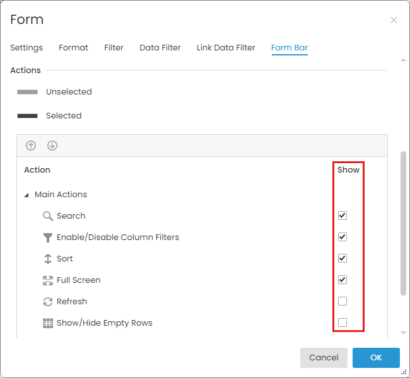
Task: Click the Cancel button
Action: pos(324,358)
